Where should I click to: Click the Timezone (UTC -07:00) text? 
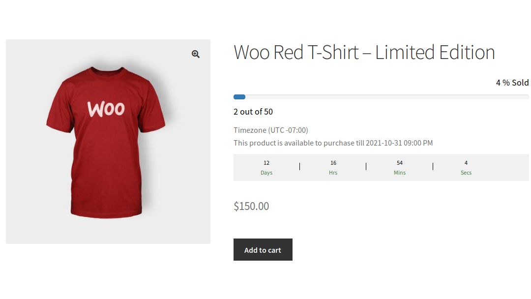pos(270,130)
